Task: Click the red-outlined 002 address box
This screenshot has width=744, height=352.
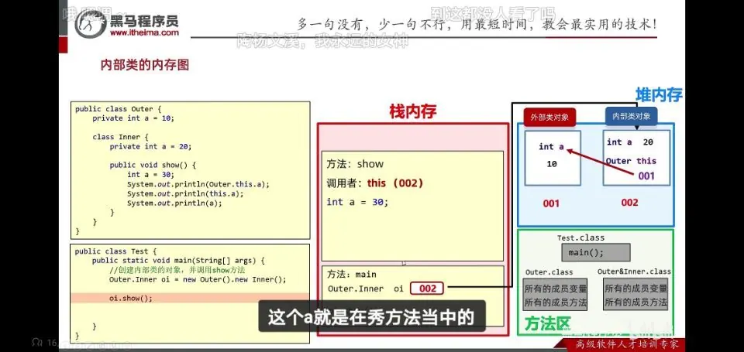Action: [427, 289]
